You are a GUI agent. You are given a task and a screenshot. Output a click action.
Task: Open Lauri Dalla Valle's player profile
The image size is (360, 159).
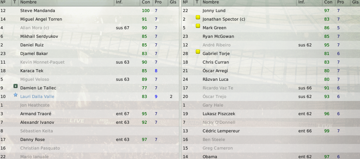pyautogui.click(x=37, y=97)
